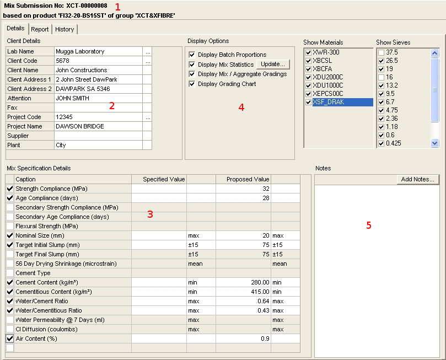446x360 pixels.
Task: Switch to the Report tab
Action: (40, 29)
